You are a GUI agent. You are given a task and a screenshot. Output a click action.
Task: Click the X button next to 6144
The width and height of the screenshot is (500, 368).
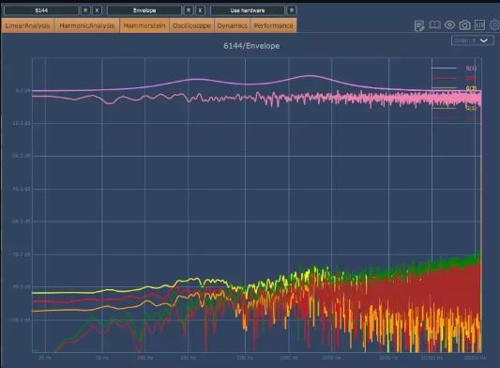click(x=97, y=10)
